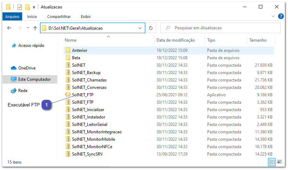Sort by the Tamanho column header

tap(258, 40)
